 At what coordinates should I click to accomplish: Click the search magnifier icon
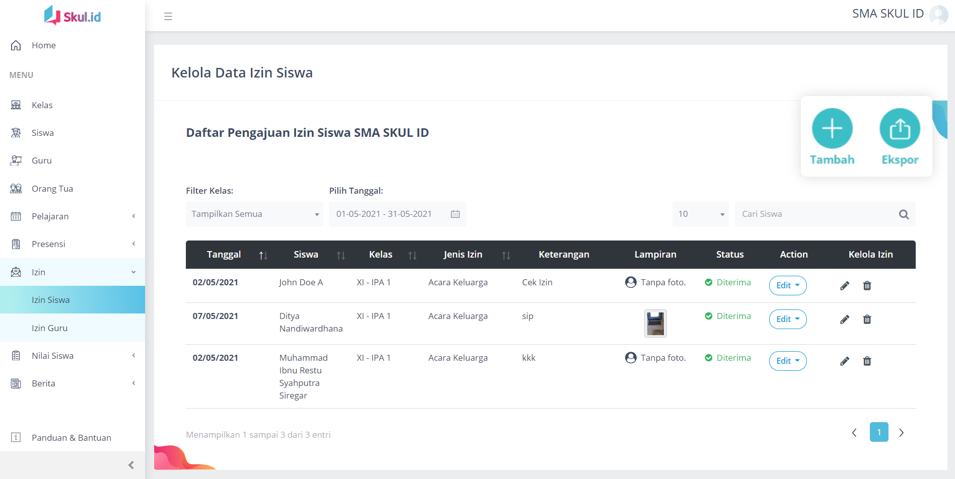[904, 214]
